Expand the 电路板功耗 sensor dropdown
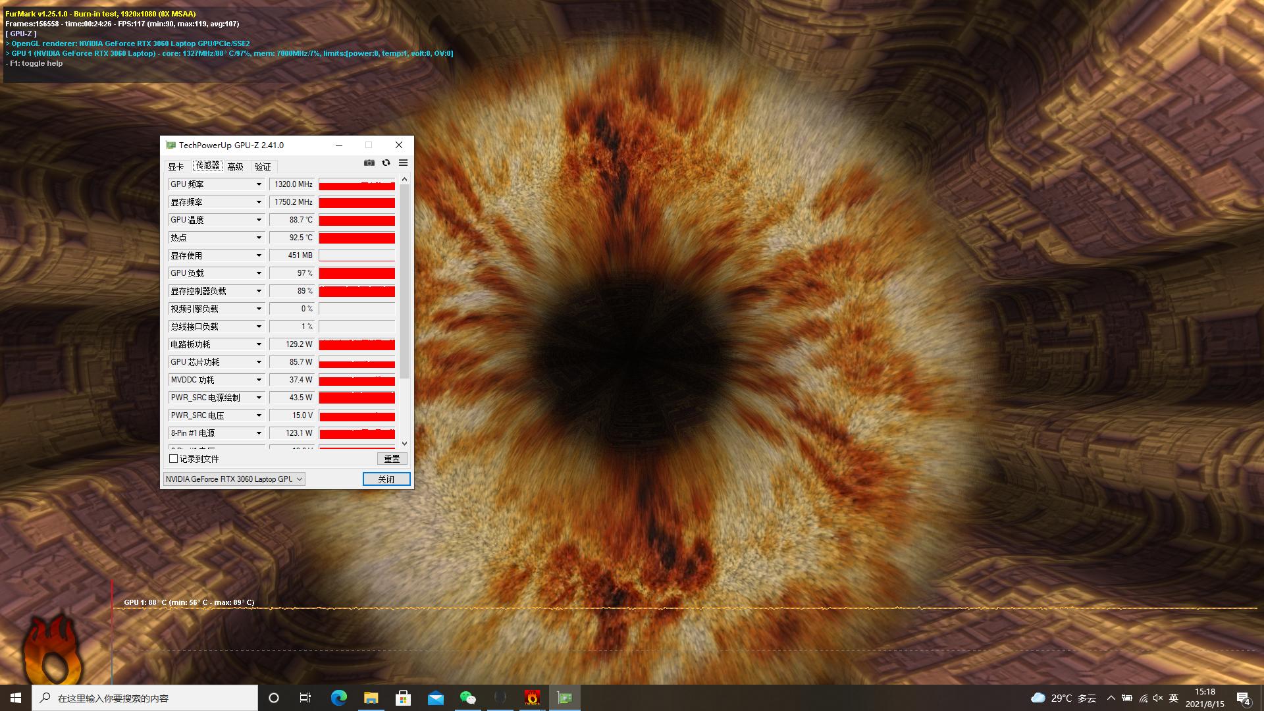The image size is (1264, 711). coord(259,344)
